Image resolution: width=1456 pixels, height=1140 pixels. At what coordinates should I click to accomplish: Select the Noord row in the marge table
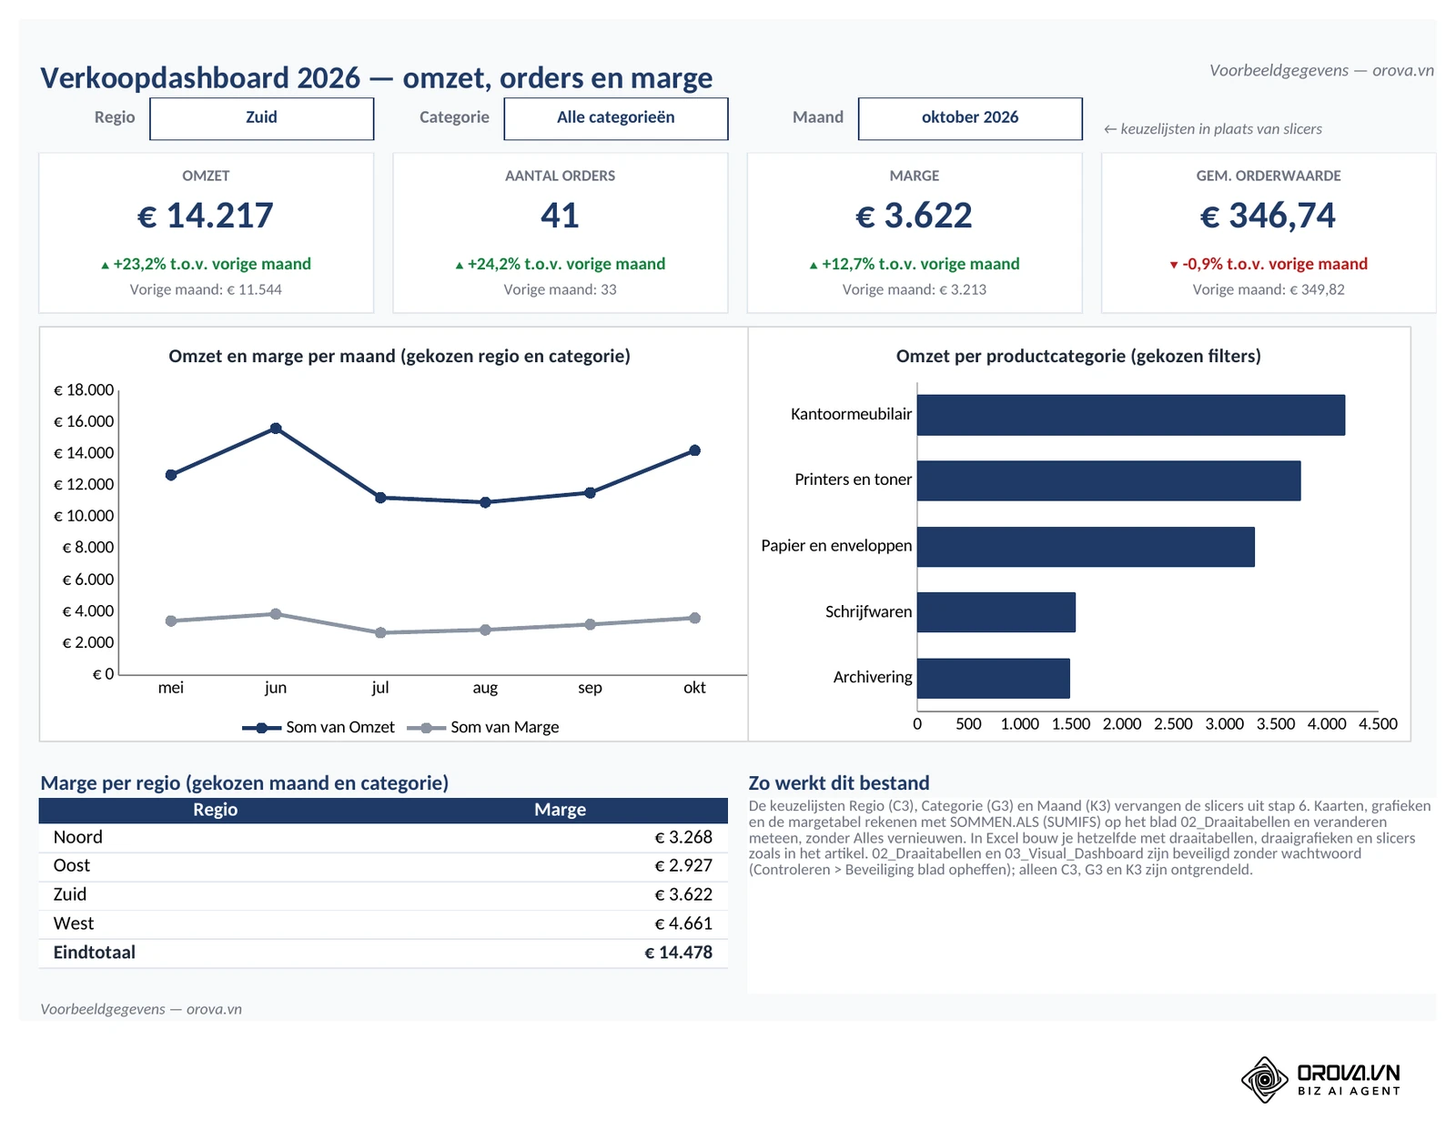coord(383,838)
